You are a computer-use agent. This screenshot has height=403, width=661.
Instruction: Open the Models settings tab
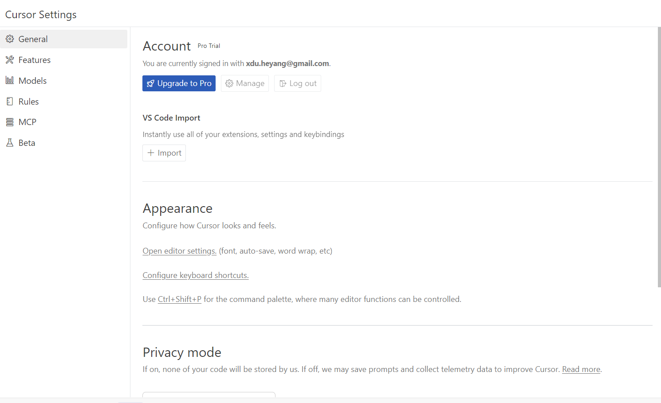(x=64, y=81)
